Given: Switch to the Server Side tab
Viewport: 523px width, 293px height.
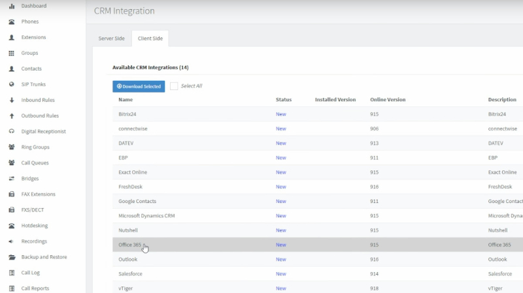Looking at the screenshot, I should (111, 39).
